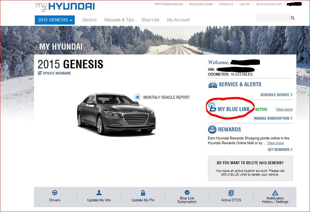
Task: Click the 2015 GENESIS page title
Action: pyautogui.click(x=70, y=64)
